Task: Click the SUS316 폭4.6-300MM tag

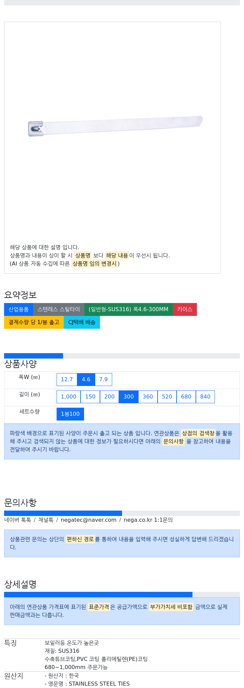Action: [128, 309]
